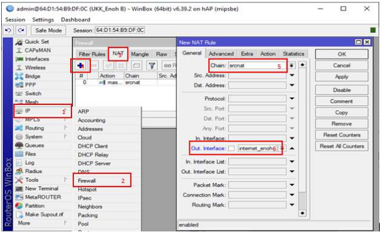Viewport: 381px width, 233px height.
Task: Click the Cancel button
Action: [x=342, y=65]
